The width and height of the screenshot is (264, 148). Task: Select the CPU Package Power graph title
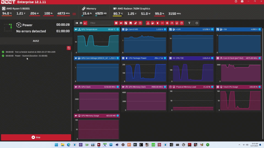pos(137,58)
